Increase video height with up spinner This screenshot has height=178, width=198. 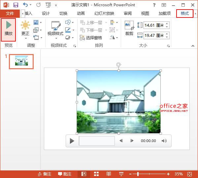point(167,24)
